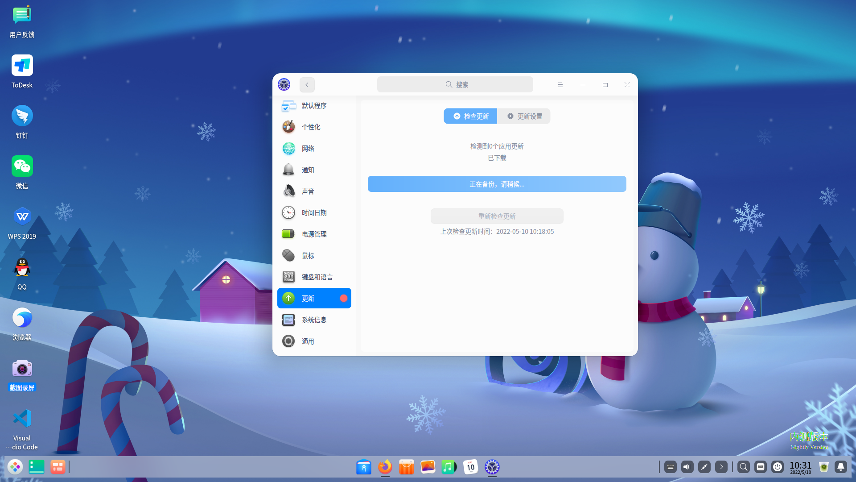Launch Firefox from the taskbar

385,467
